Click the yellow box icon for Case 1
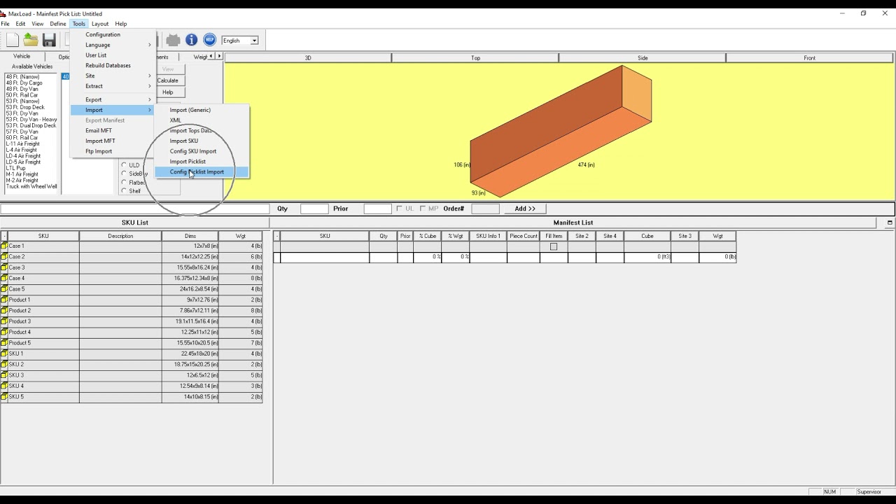 (x=4, y=246)
